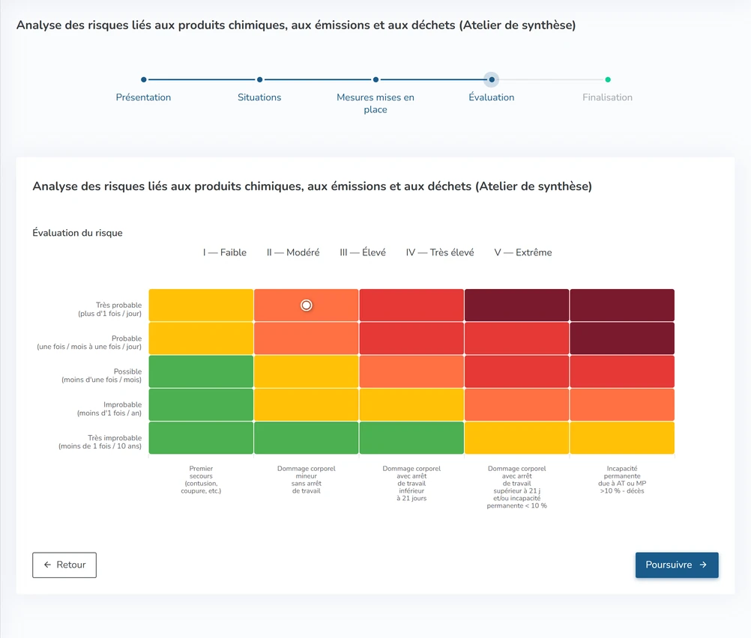Select Très improbable, Incapacité permanente yellow cell
The width and height of the screenshot is (751, 638).
pos(621,437)
